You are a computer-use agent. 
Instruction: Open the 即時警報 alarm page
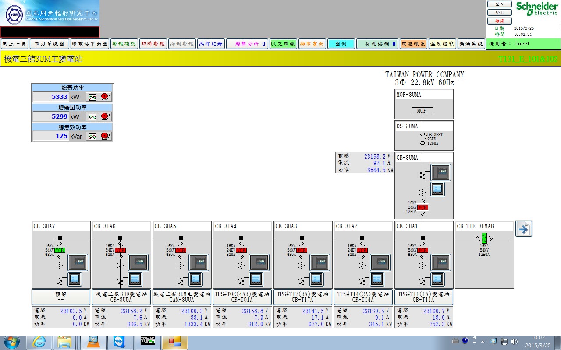[x=153, y=44]
